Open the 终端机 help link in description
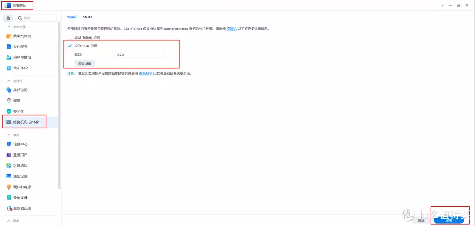 [x=231, y=29]
